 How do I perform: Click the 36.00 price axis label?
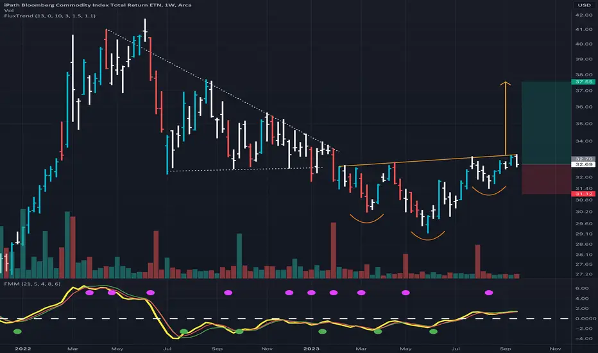pyautogui.click(x=584, y=107)
